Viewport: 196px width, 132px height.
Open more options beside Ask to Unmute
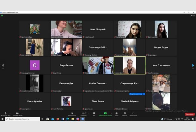coord(144,94)
